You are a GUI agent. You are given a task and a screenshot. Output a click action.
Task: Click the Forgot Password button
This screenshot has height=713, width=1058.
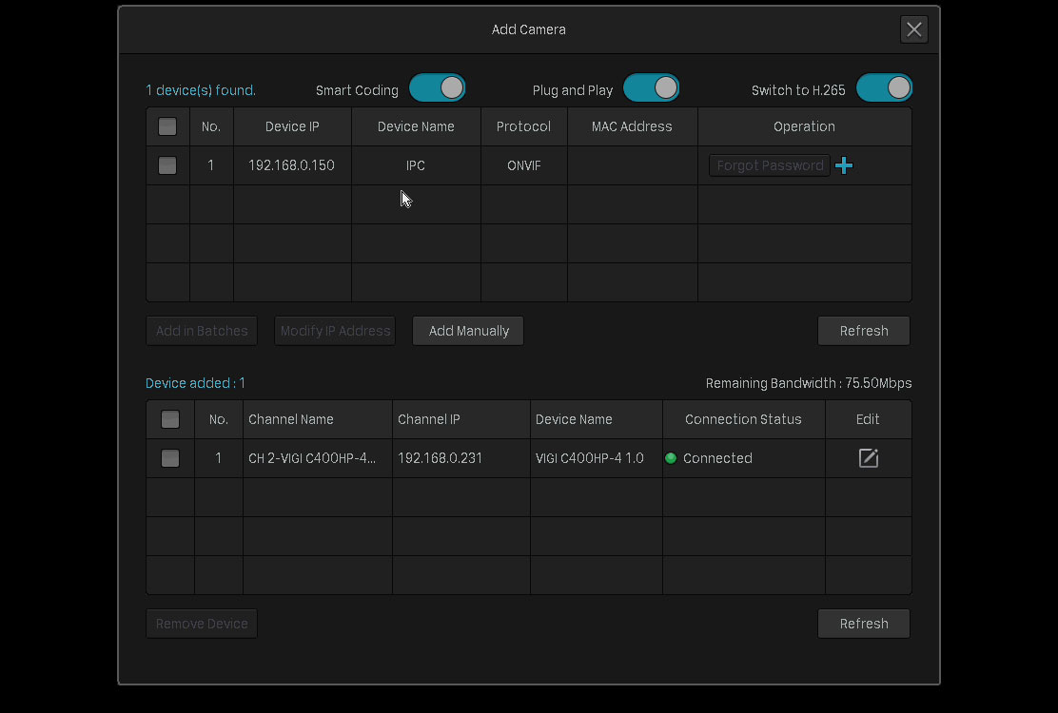click(x=770, y=165)
